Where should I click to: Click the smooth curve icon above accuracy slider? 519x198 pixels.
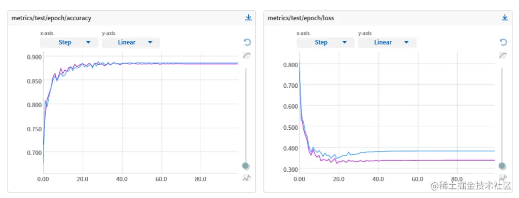click(247, 56)
